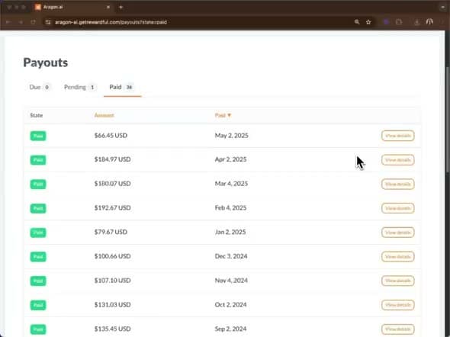View details for Feb 4, 2025 payout
Image resolution: width=450 pixels, height=337 pixels.
[x=398, y=208]
